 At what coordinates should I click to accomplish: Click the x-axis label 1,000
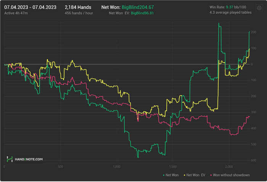(117, 167)
